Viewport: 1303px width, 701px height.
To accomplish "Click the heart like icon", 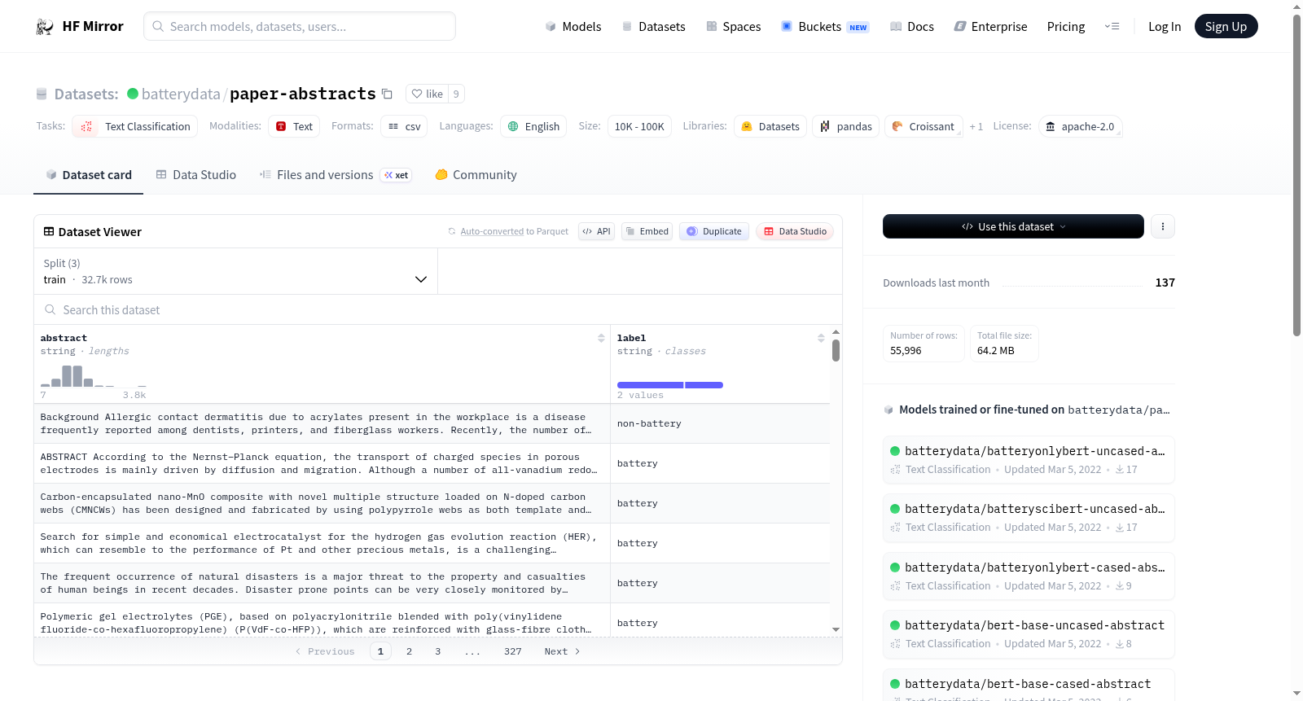I will tap(417, 94).
